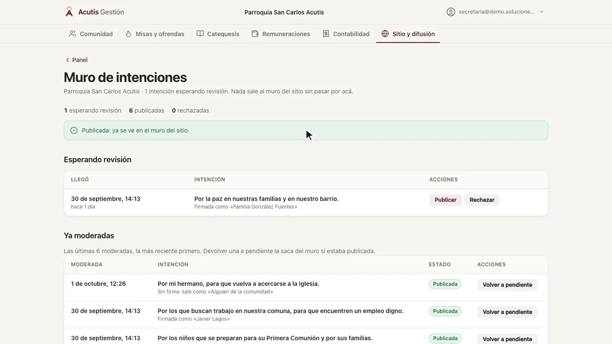Switch to Misas y ofrendas tab
The image size is (612, 344).
click(x=155, y=34)
